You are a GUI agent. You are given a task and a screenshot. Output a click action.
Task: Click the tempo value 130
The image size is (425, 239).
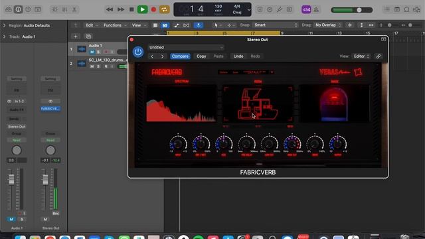218,6
